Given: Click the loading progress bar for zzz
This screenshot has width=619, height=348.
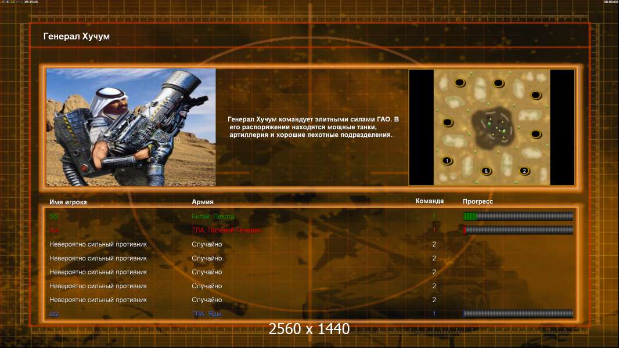Looking at the screenshot, I should (518, 314).
